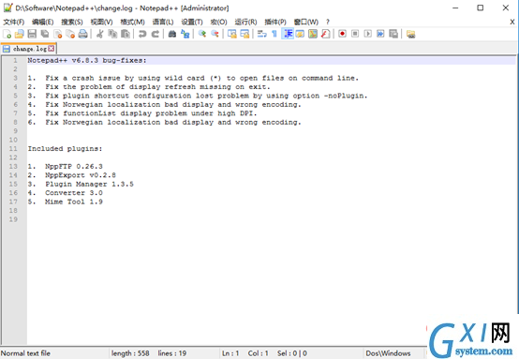519x359 pixels.
Task: Click 'Normal text file' in the status bar
Action: point(26,353)
